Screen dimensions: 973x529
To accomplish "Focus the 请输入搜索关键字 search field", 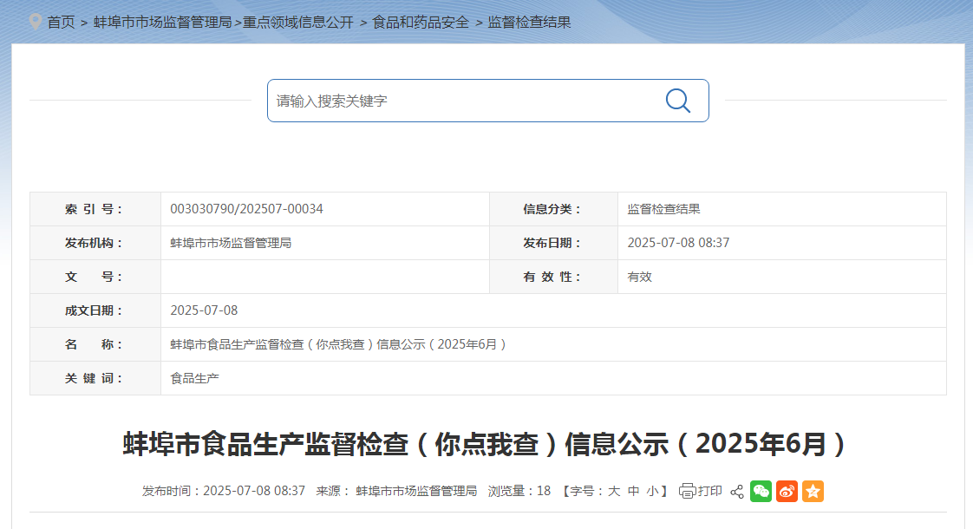I will coord(487,101).
